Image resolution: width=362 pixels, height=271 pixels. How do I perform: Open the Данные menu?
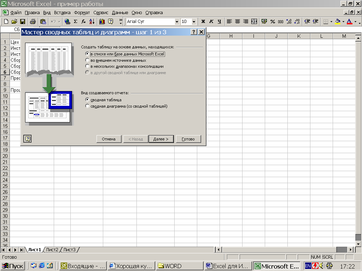(120, 12)
